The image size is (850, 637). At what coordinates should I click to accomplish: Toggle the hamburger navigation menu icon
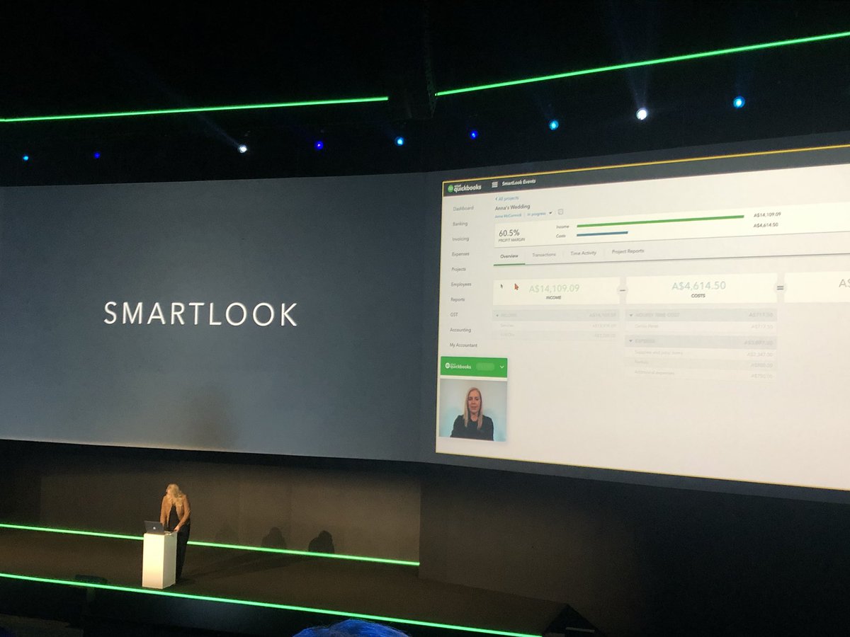tap(494, 184)
